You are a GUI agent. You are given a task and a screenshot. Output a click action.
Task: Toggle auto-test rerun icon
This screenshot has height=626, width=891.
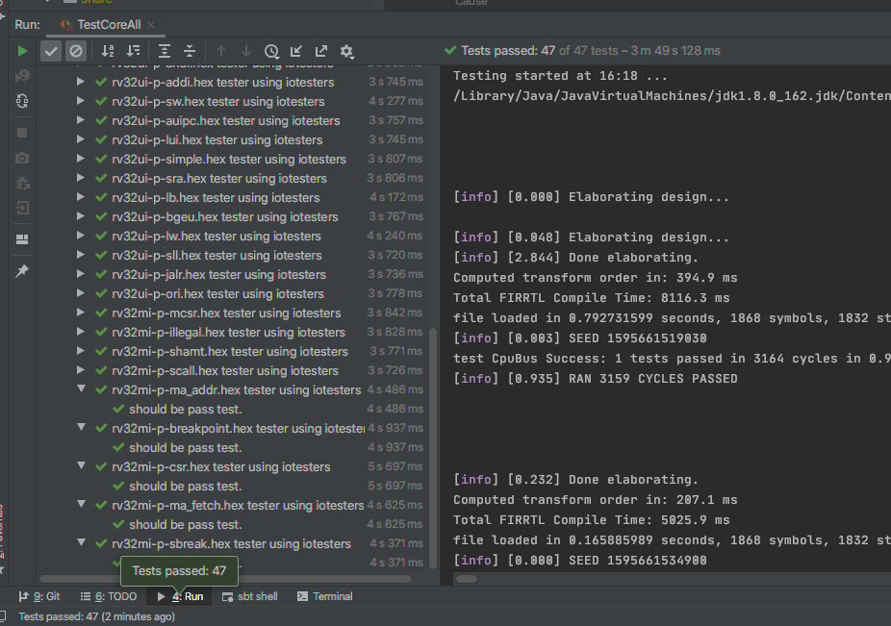point(22,101)
